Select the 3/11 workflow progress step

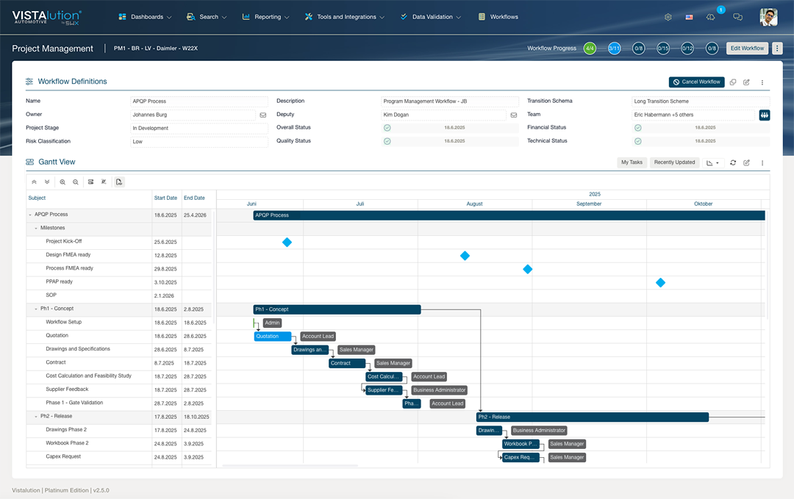[615, 49]
